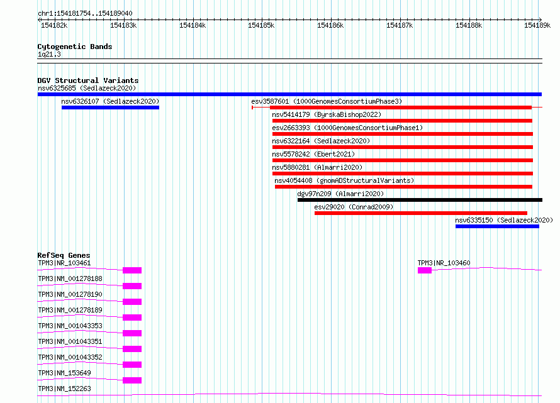Image resolution: width=560 pixels, height=403 pixels.
Task: Open the TPM3|NM_153649 transcript label
Action: [x=64, y=373]
